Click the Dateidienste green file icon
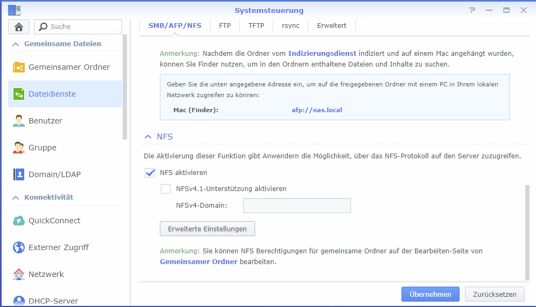Screen dimensions: 536x307 [19, 94]
